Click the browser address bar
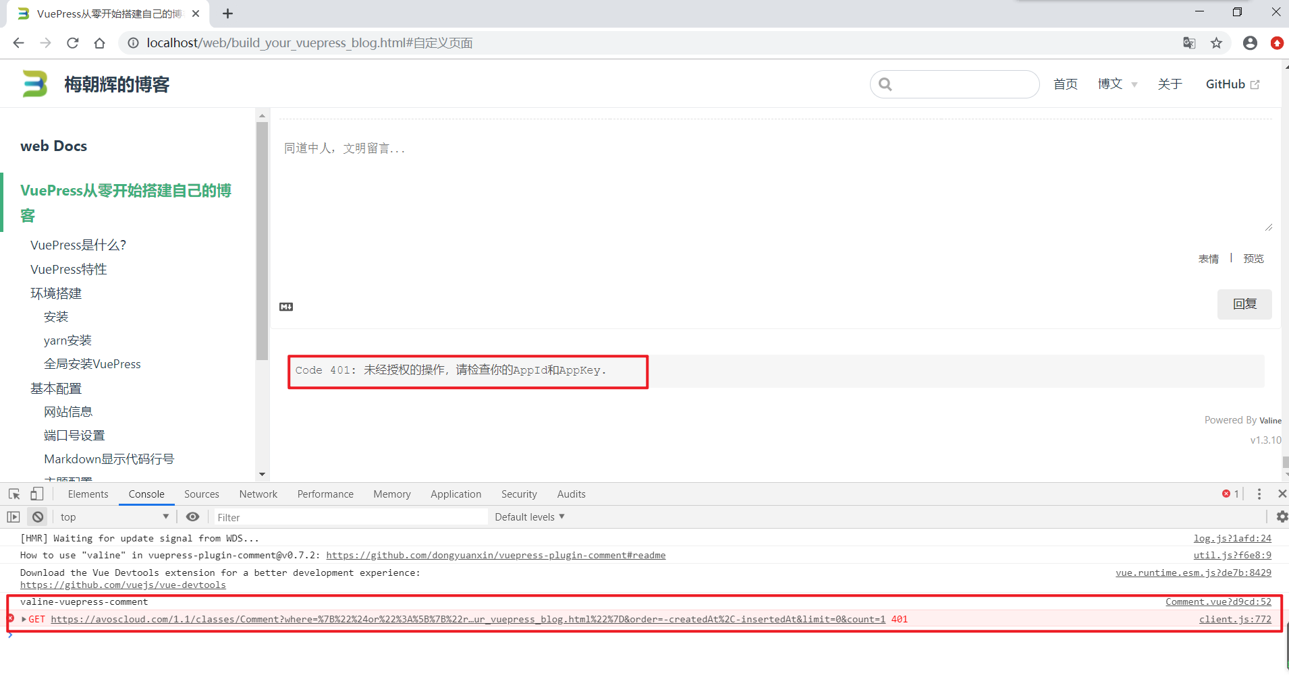Viewport: 1289px width, 677px height. tap(648, 43)
